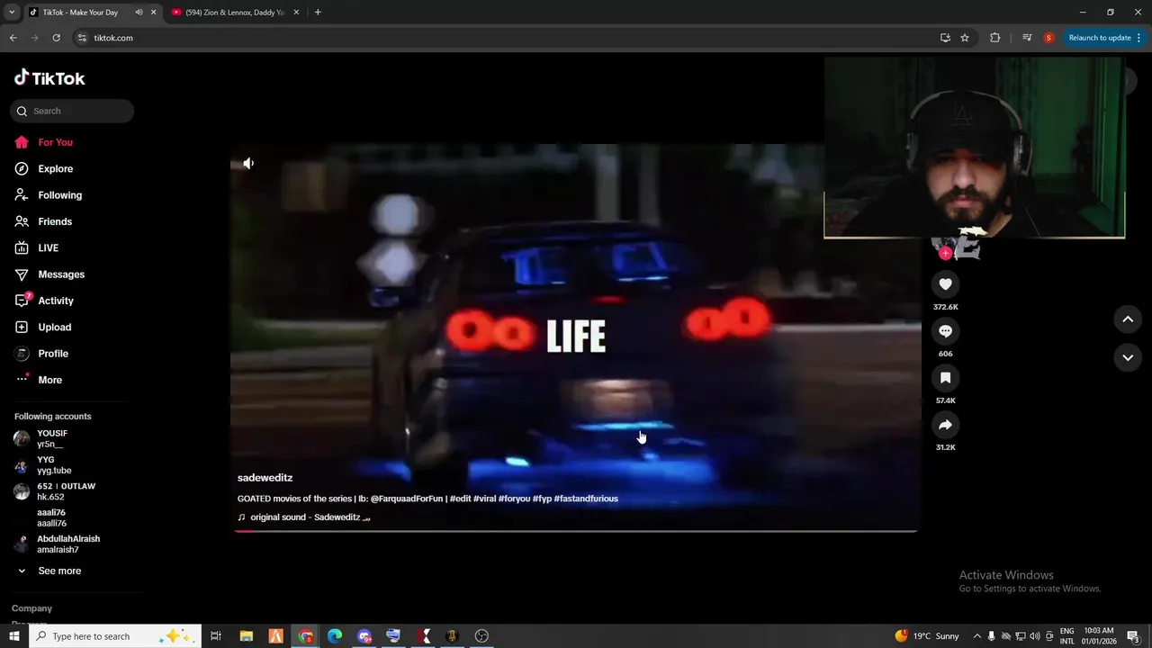Viewport: 1152px width, 648px height.
Task: Expand the More menu
Action: point(39,380)
